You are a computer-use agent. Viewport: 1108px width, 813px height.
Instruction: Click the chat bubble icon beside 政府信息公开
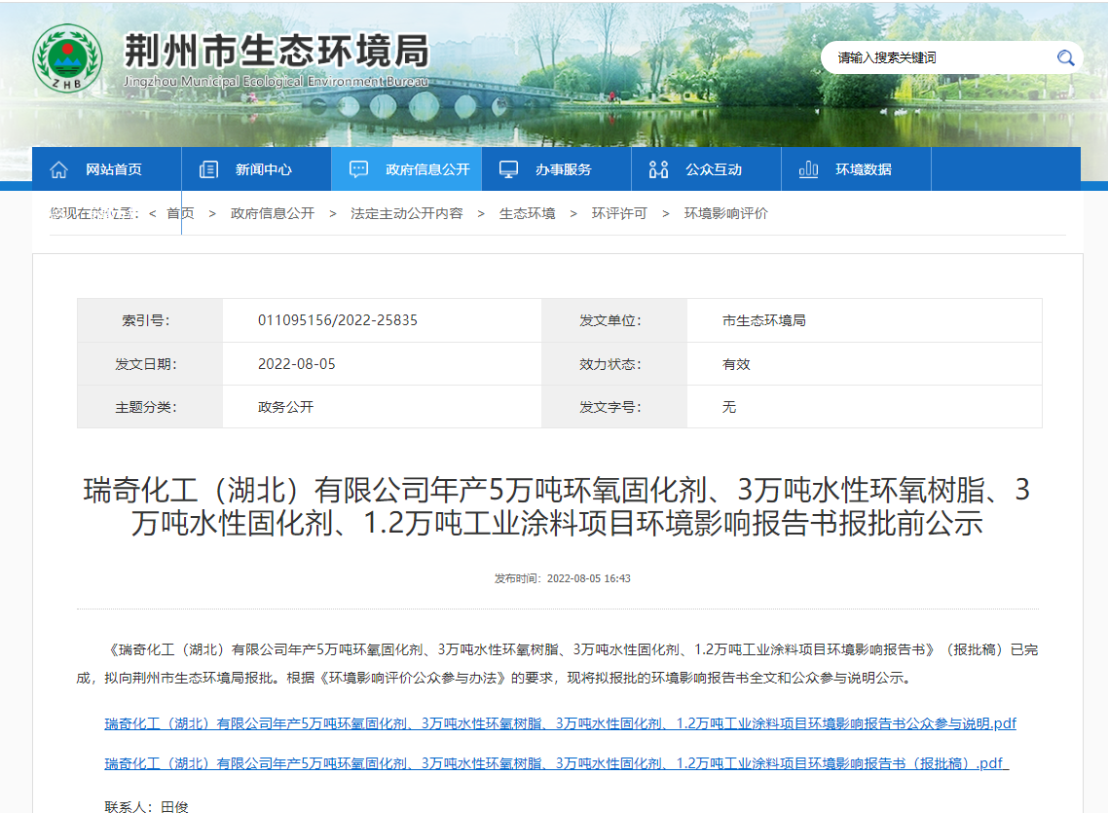point(358,169)
